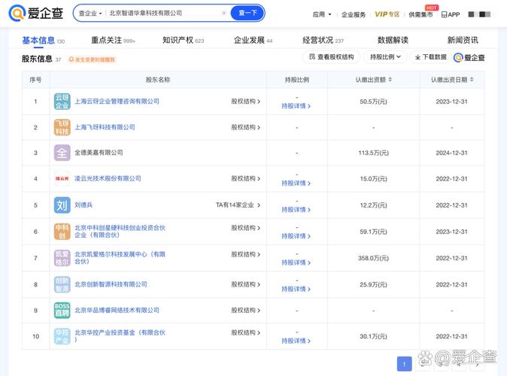The width and height of the screenshot is (507, 376).
Task: Open 凌云光技术股份有限公司 link
Action: (x=108, y=178)
